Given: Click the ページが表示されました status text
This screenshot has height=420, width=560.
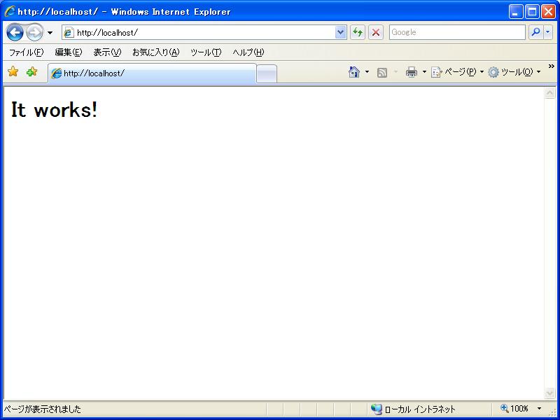Looking at the screenshot, I should pyautogui.click(x=43, y=409).
